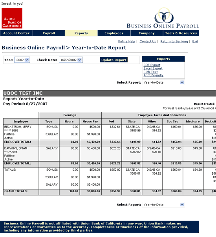Click the Pay Period: 8/27/2007 text
Screen dimensions: 216x237
click(x=25, y=104)
